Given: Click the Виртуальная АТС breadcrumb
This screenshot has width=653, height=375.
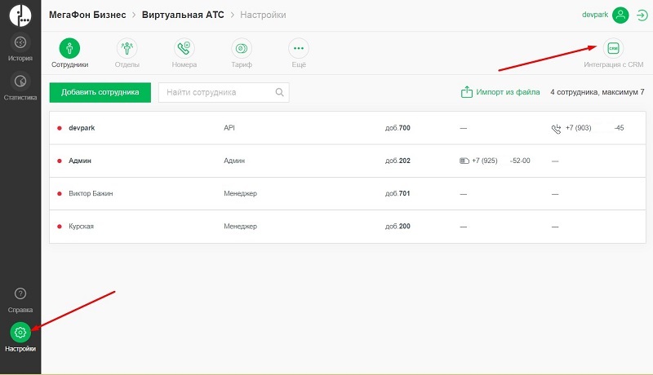Looking at the screenshot, I should [x=183, y=15].
